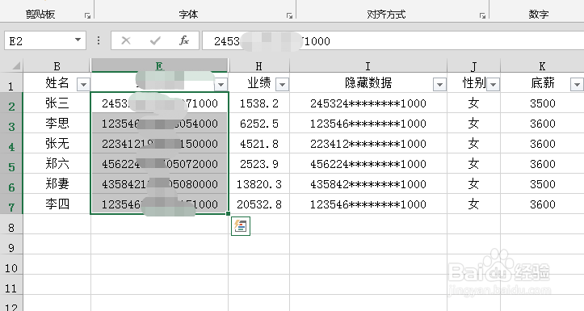Screen dimensions: 584x311
Task: Click the 业绩 cell 6252.5
Action: pos(258,124)
